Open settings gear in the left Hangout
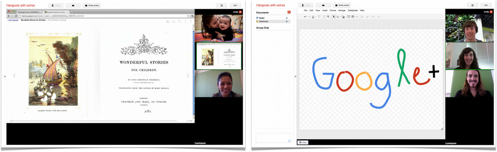 (221, 5)
